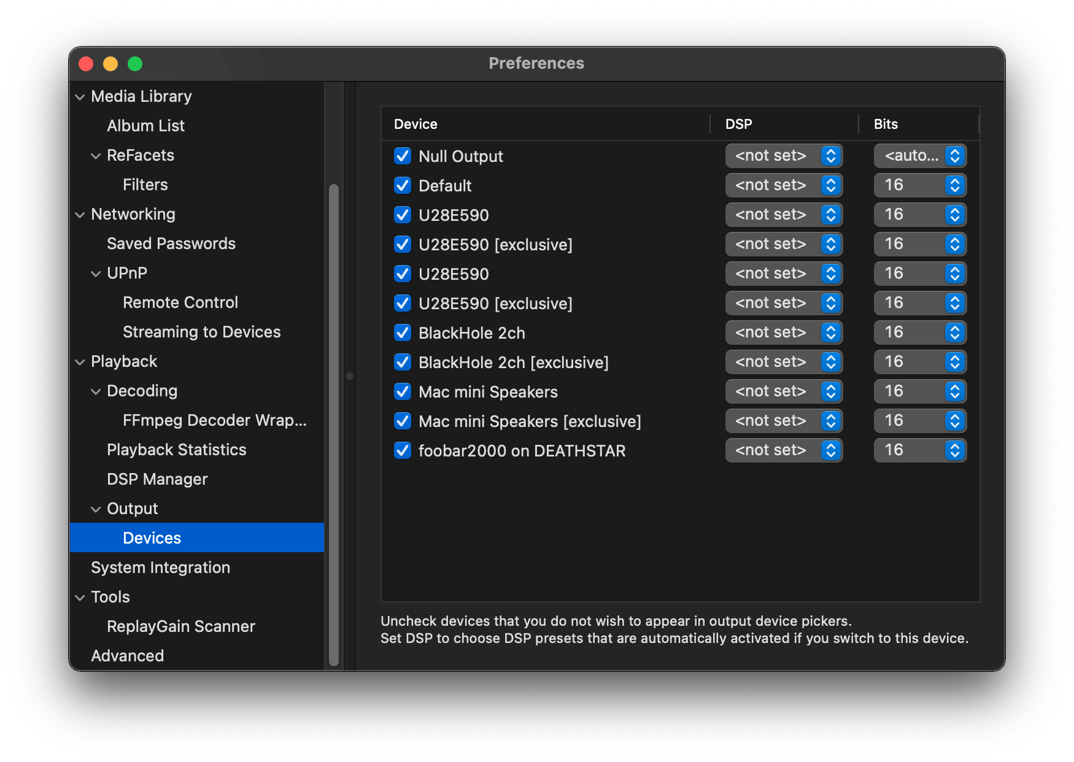Uncheck BlackHole 2ch device checkbox
This screenshot has height=762, width=1074.
point(403,333)
